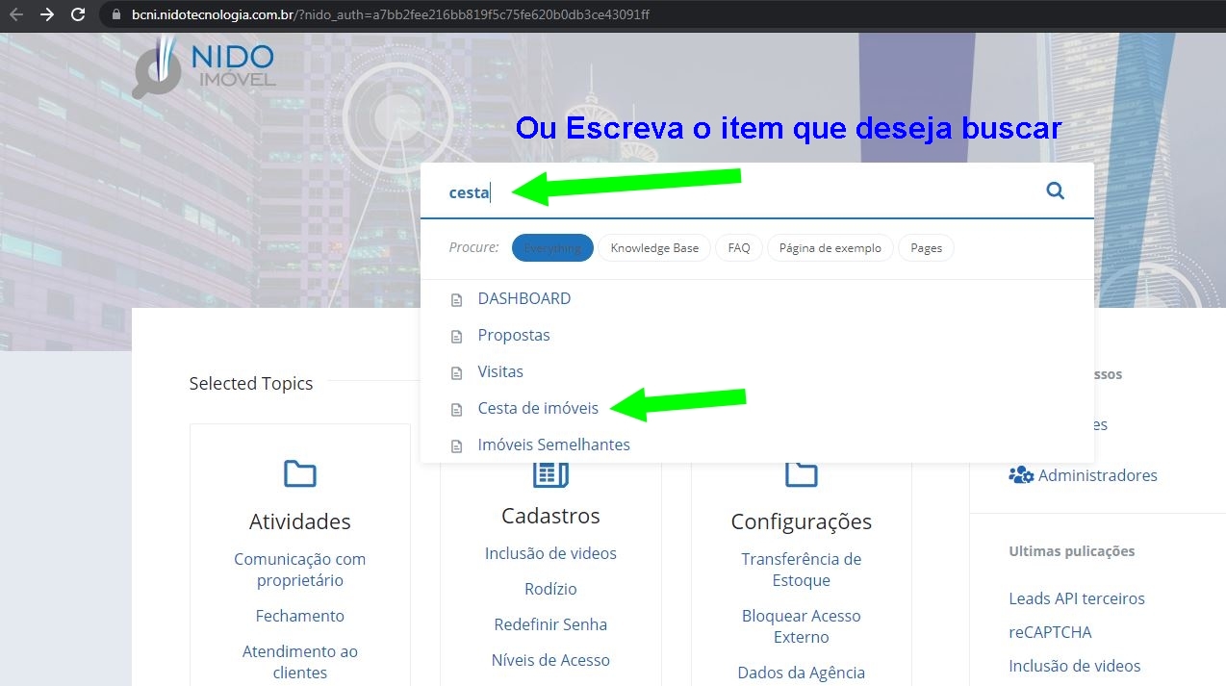
Task: Click the browser reload icon
Action: [79, 14]
